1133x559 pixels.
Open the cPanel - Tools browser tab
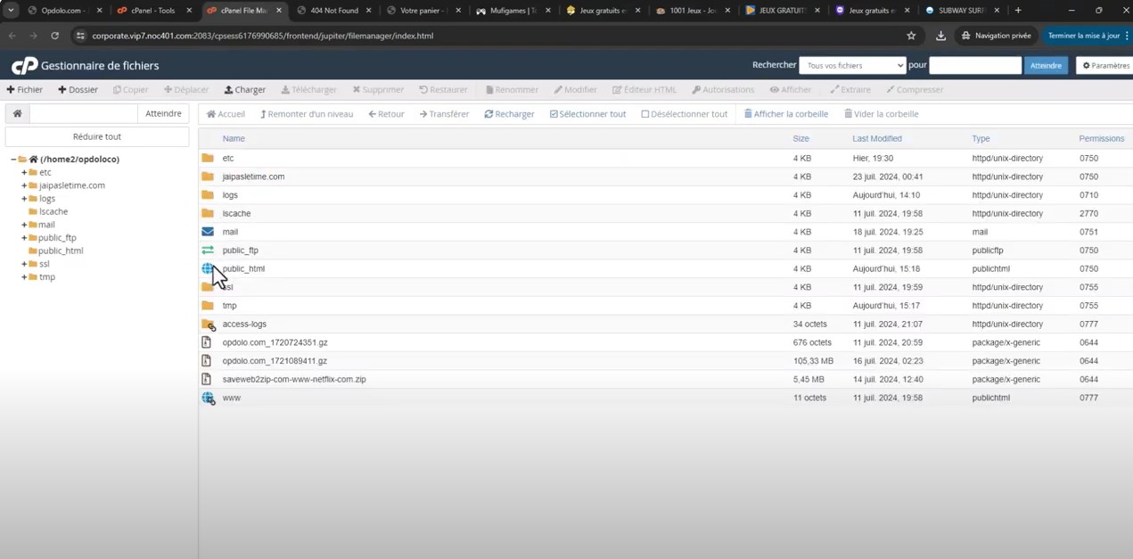(x=153, y=11)
